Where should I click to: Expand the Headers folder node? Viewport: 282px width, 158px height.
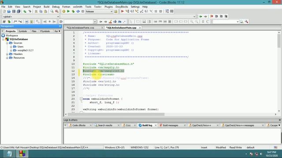pyautogui.click(x=7, y=54)
